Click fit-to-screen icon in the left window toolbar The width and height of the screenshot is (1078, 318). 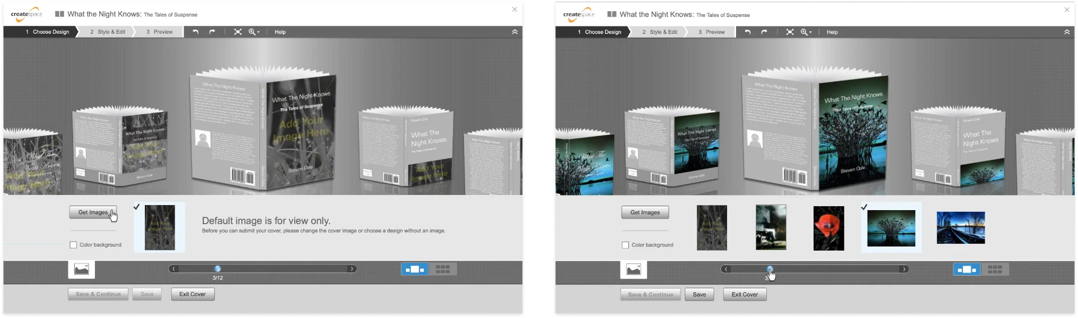(238, 32)
